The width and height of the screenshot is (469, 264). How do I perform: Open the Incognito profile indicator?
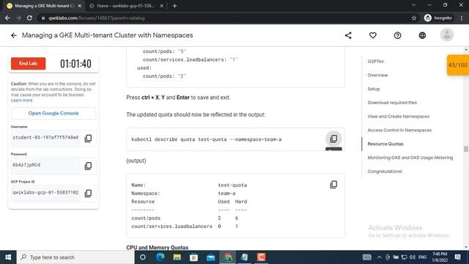point(438,18)
